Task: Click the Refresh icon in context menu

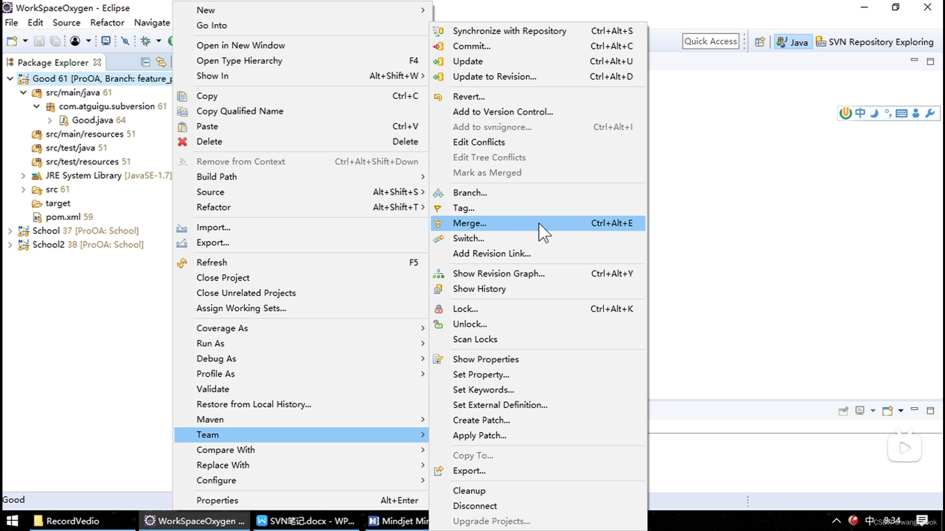Action: (x=182, y=263)
